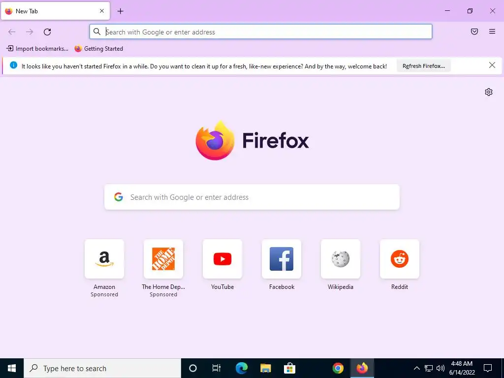Minimize the Firefox window
Screen dimensions: 504x378
[447, 11]
